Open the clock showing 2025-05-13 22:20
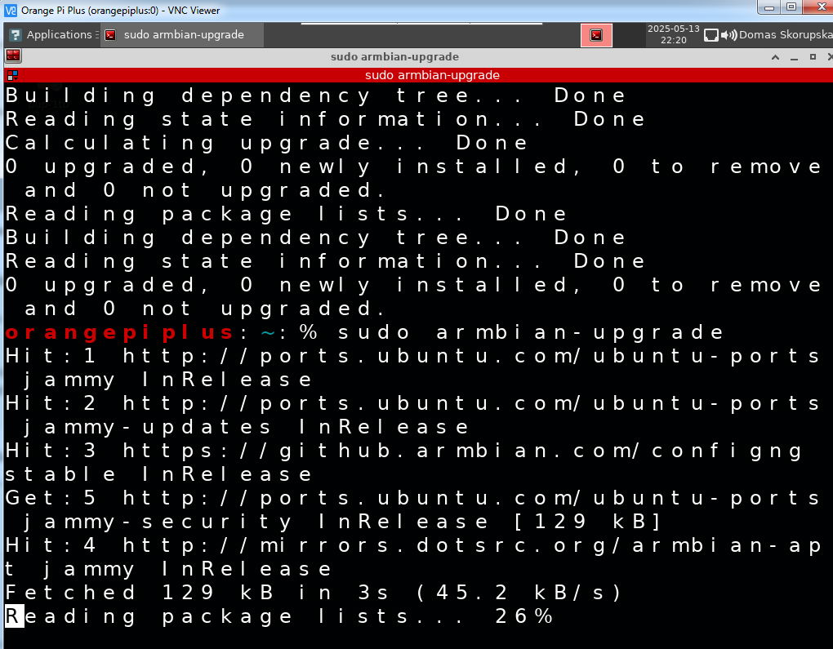 [673, 34]
